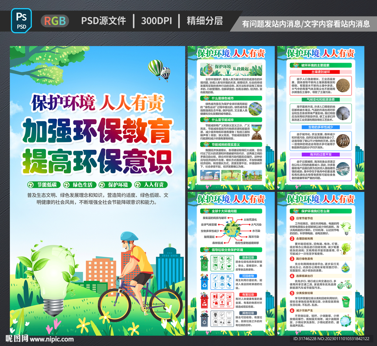Click the green bin icon beside 分类投放垃圾
The width and height of the screenshot is (377, 346).
pos(346,302)
